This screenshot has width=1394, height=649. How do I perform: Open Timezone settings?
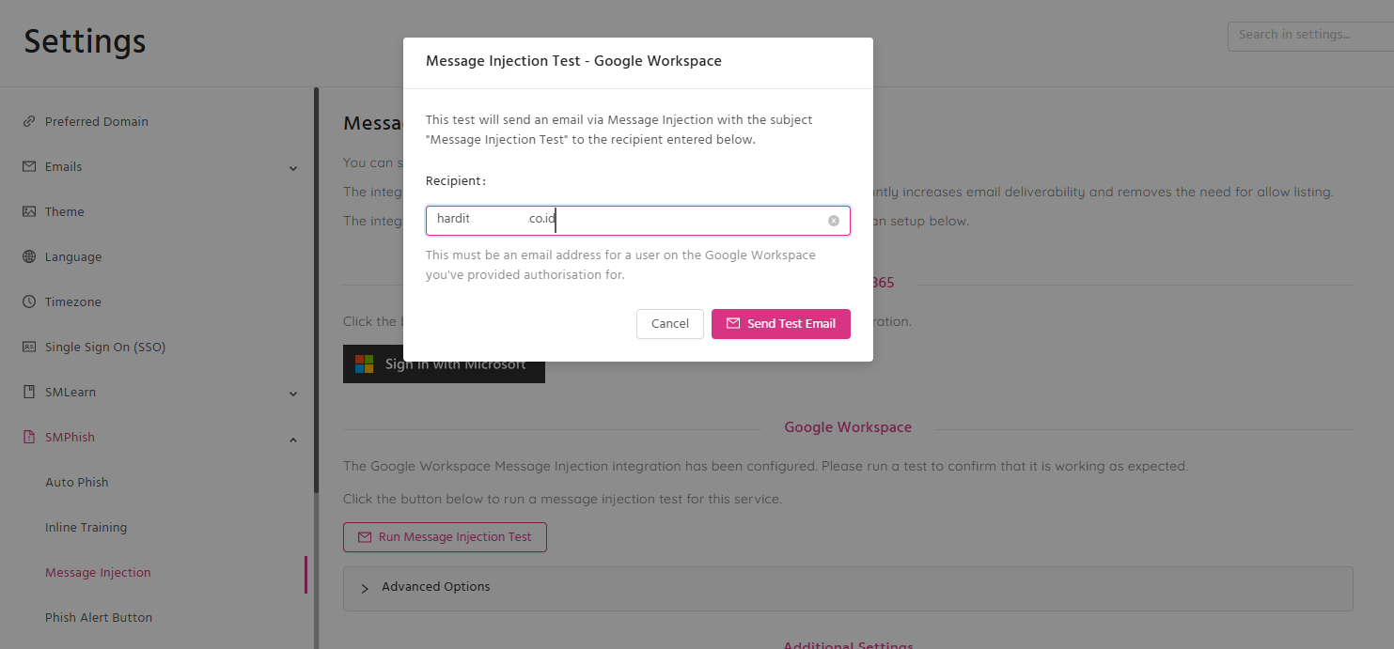pyautogui.click(x=73, y=301)
